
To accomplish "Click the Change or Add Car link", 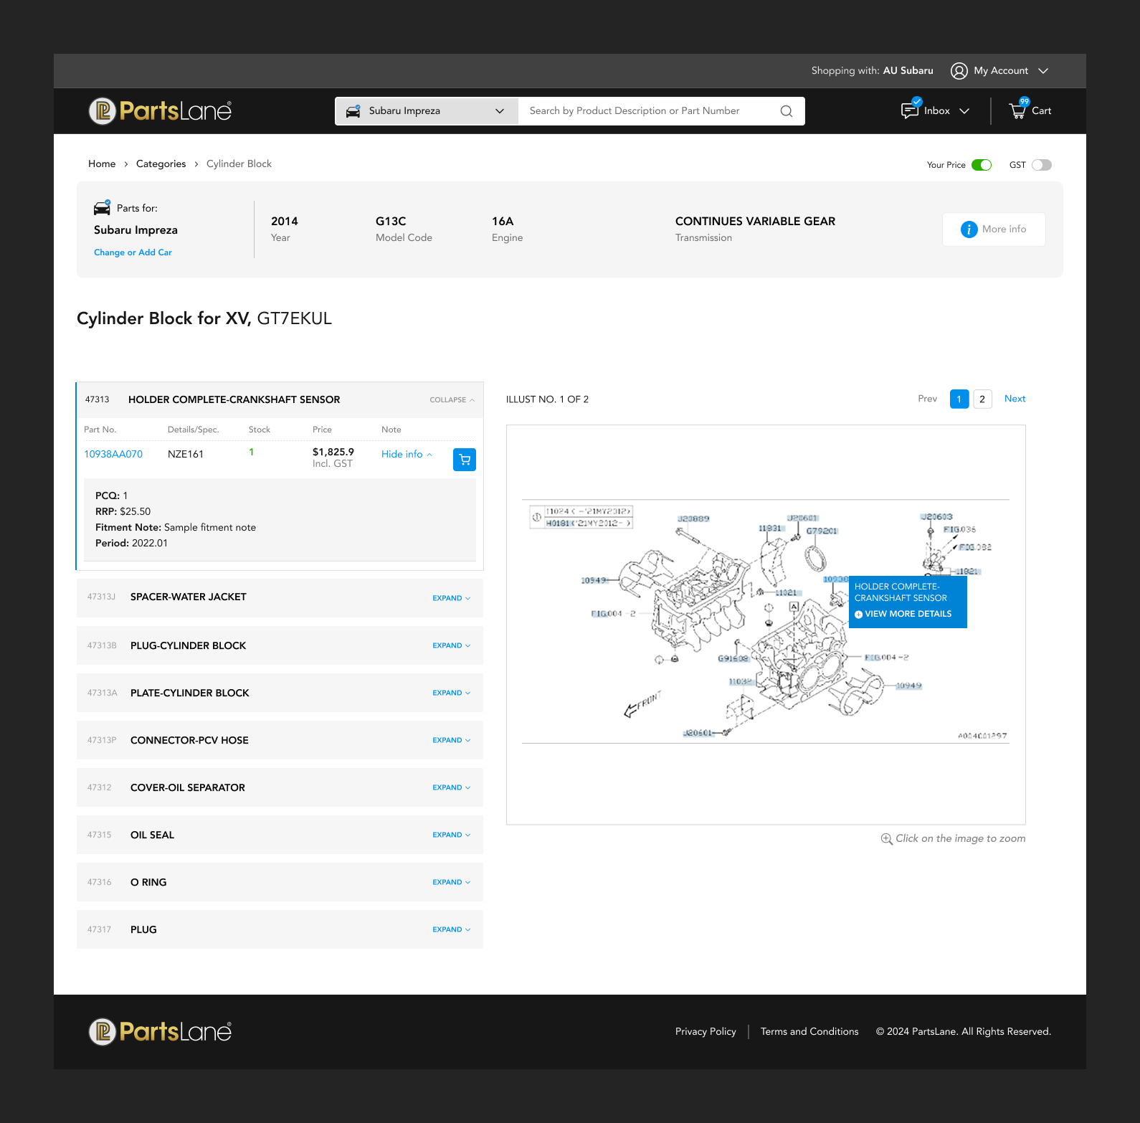I will pos(133,252).
